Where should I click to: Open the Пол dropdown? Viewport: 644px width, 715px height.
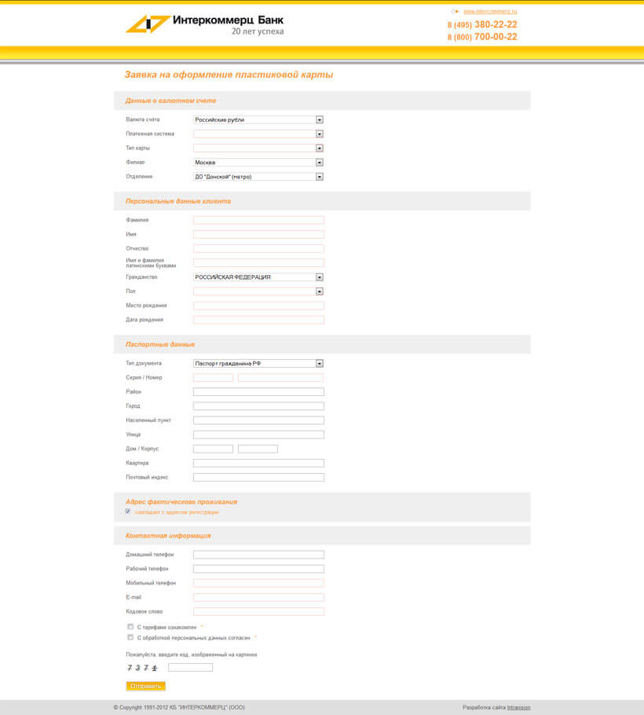click(x=258, y=291)
